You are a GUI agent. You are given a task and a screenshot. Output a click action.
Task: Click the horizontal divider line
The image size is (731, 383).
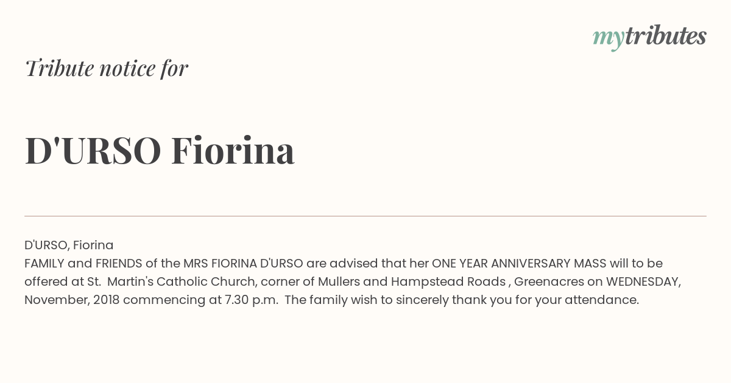click(x=365, y=216)
